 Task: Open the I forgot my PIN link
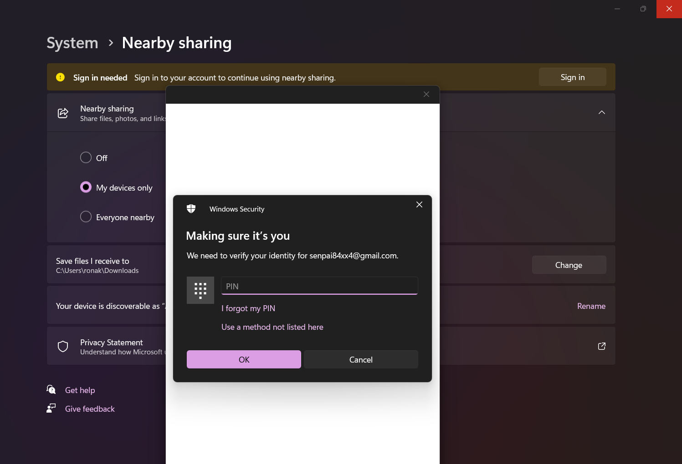(x=248, y=308)
